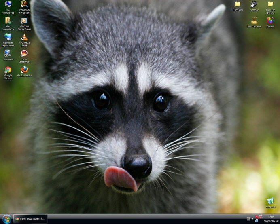Click the keyboard language tray indicator
The image size is (280, 224).
(248, 218)
